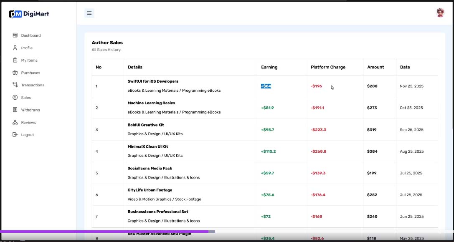The width and height of the screenshot is (454, 242).
Task: Click the Reviews icon in sidebar
Action: [15, 123]
